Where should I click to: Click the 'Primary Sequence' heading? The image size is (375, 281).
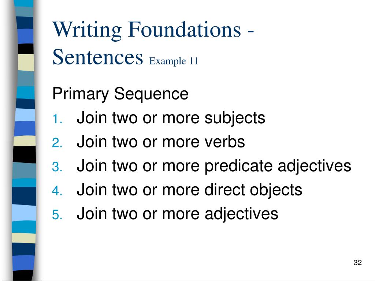tap(120, 94)
